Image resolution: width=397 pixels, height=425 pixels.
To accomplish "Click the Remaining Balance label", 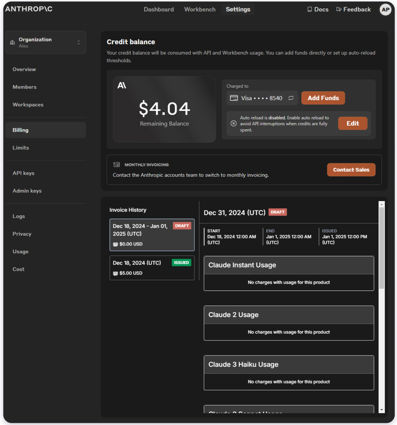I will click(x=164, y=124).
